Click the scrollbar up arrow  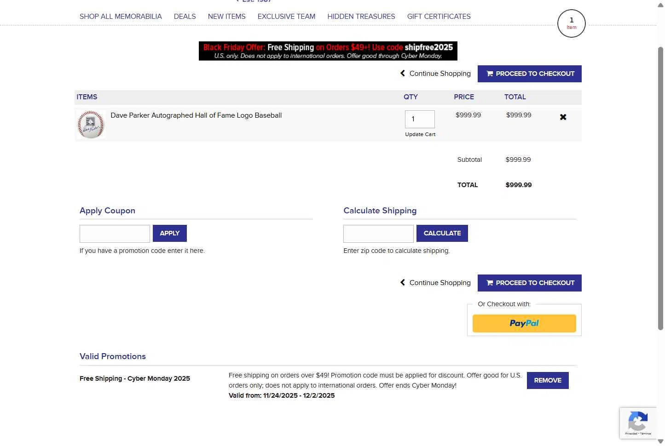pos(661,5)
